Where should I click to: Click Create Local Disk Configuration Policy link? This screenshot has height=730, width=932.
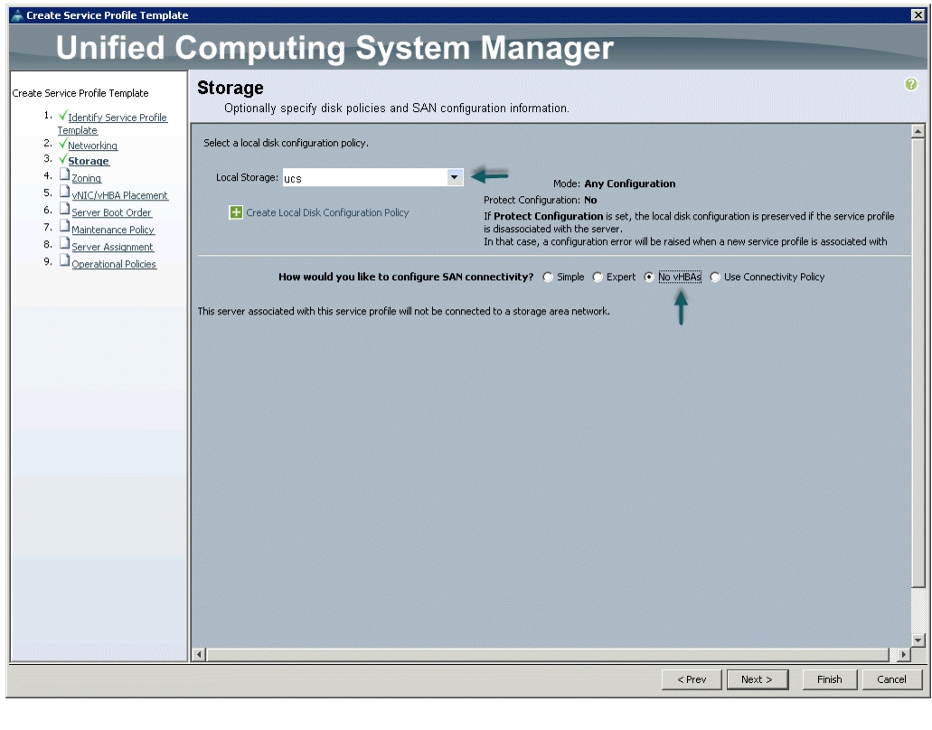point(327,212)
